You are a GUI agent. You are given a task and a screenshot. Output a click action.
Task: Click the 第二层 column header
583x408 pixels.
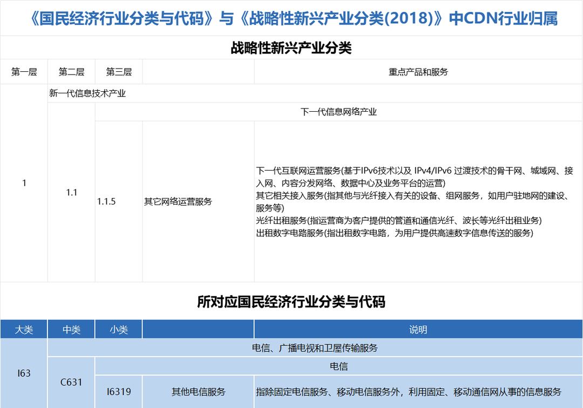[71, 72]
